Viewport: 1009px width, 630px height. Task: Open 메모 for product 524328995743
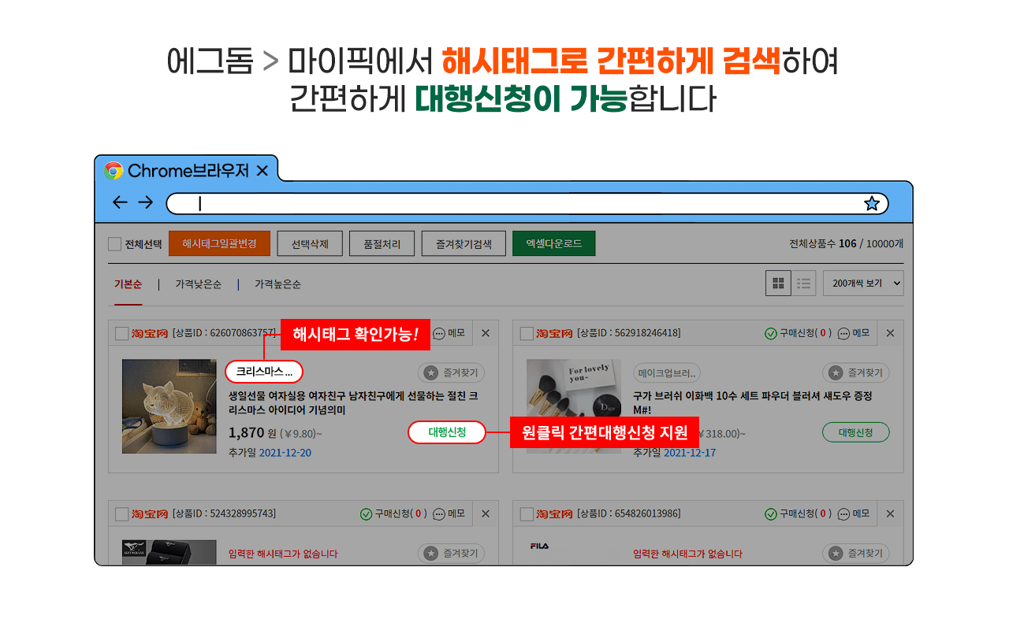point(449,513)
